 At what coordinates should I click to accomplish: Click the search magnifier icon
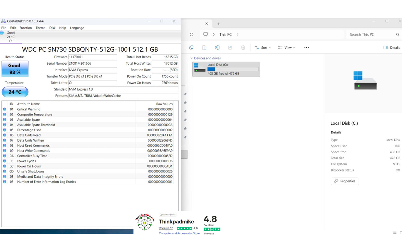pos(398,34)
